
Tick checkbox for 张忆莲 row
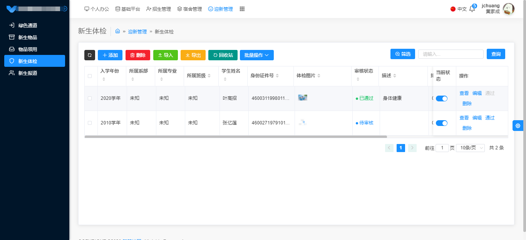click(90, 123)
